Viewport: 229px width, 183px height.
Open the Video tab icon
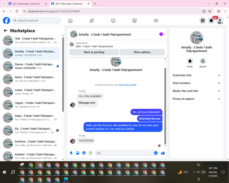[x=113, y=21]
